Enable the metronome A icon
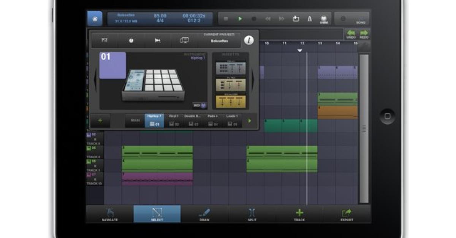Viewport: 456px width, 238px height. click(310, 19)
